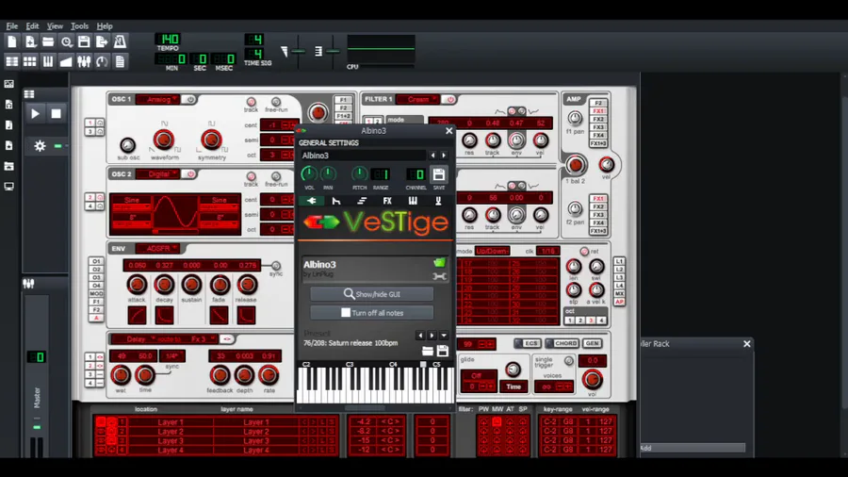Open the arpeggiator Up/Down mode dropdown
Viewport: 848px width, 477px height.
(492, 252)
